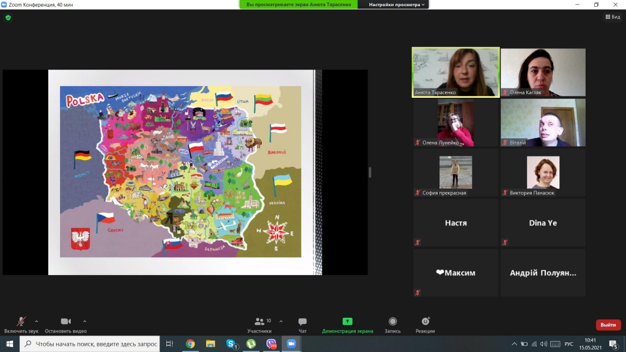
Task: Open Skype from the taskbar
Action: 230,343
